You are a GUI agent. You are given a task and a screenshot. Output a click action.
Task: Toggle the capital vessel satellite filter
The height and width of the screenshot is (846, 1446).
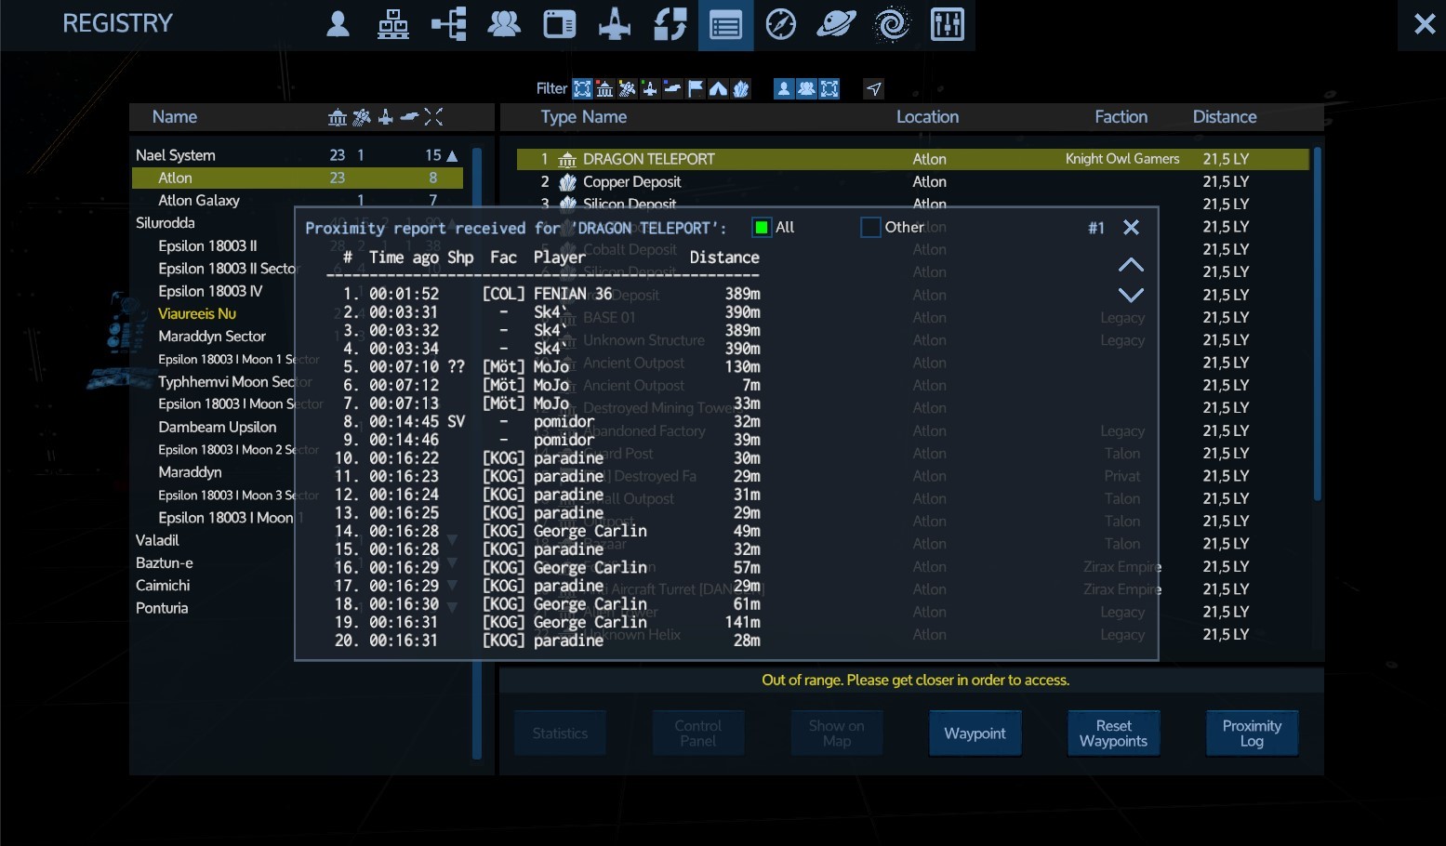point(628,88)
